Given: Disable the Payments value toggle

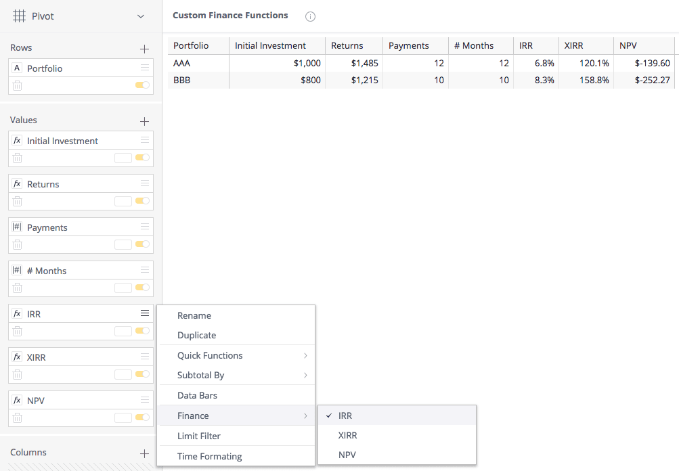Looking at the screenshot, I should point(142,244).
